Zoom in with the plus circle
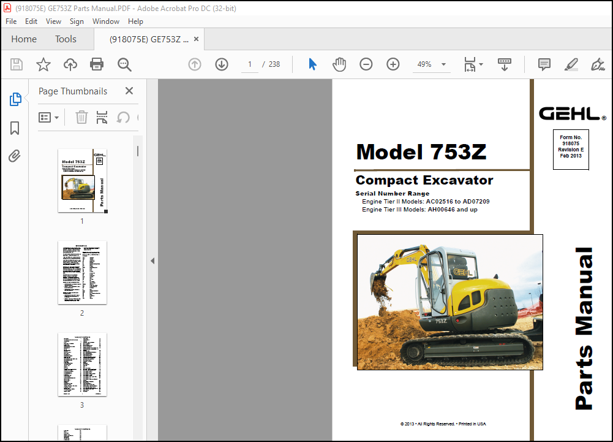613x442 pixels. pyautogui.click(x=393, y=64)
